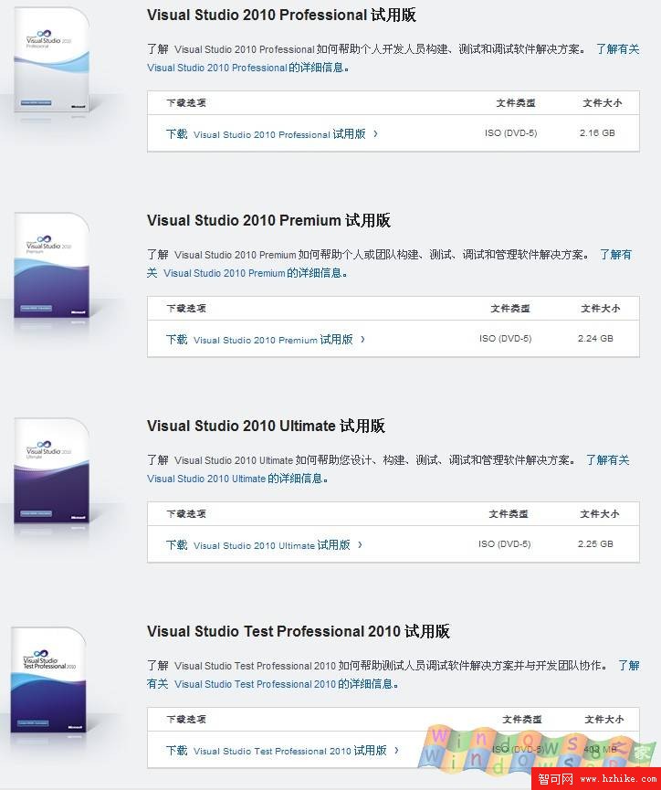The image size is (661, 790).
Task: Click the Visual Studio 2010 Professional box image
Action: (51, 59)
